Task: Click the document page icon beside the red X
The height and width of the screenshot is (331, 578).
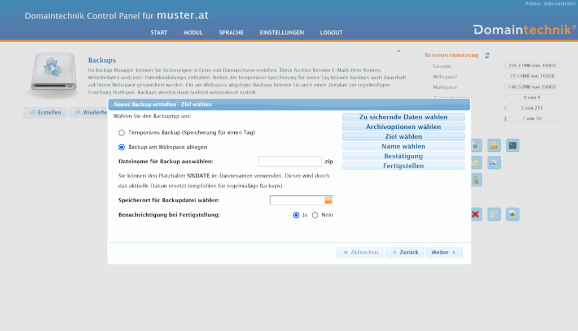Action: 494,215
